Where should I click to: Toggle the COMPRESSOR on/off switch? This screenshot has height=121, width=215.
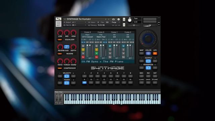coord(60,68)
